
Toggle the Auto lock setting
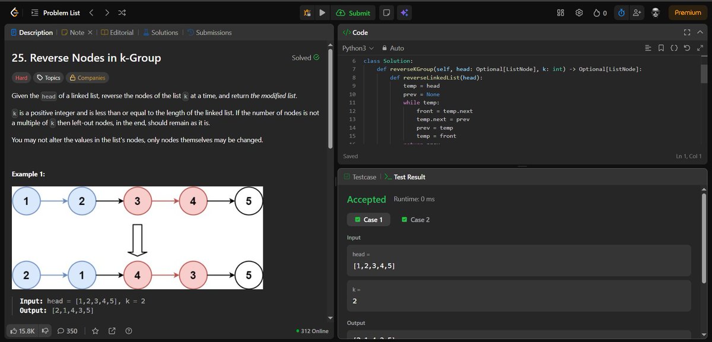393,48
